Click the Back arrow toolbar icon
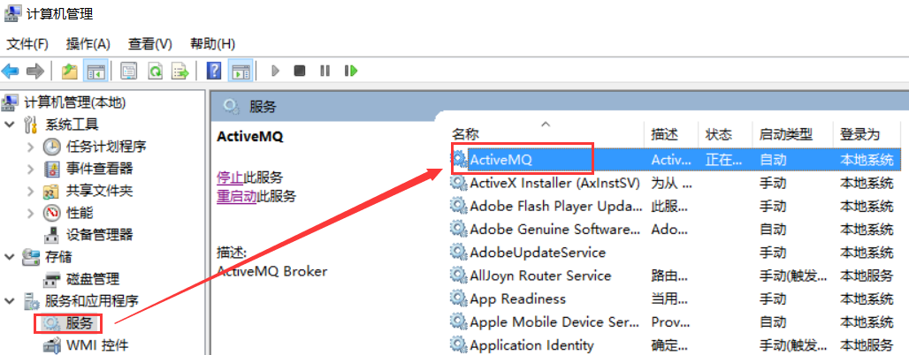The height and width of the screenshot is (355, 909). 10,72
